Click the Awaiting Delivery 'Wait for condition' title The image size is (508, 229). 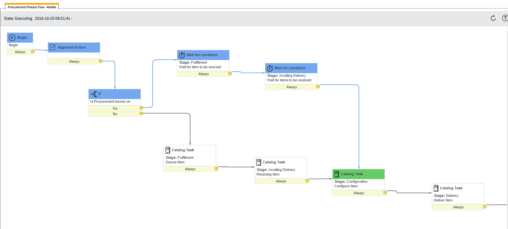pyautogui.click(x=290, y=68)
